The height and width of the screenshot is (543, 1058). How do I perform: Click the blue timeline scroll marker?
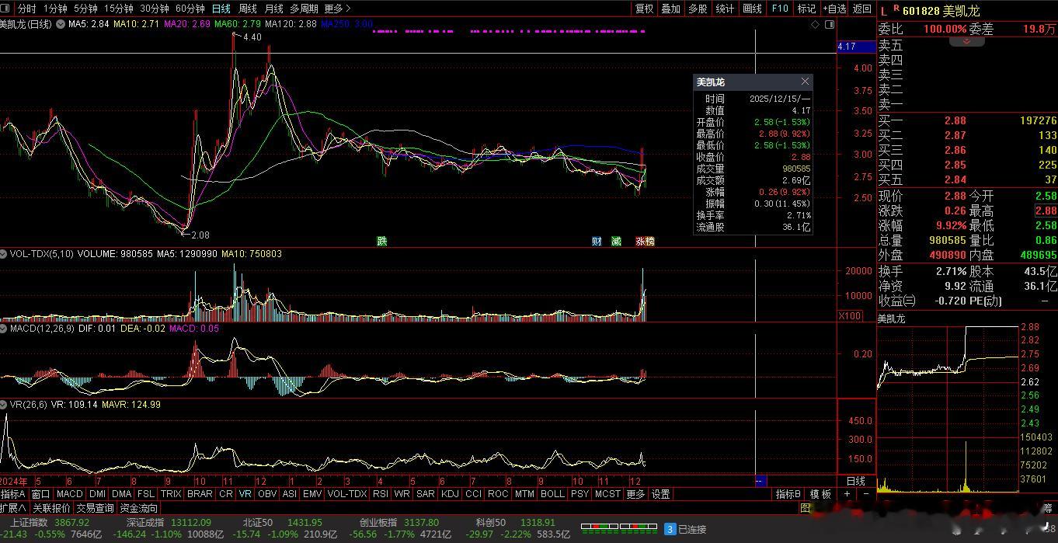pyautogui.click(x=760, y=481)
